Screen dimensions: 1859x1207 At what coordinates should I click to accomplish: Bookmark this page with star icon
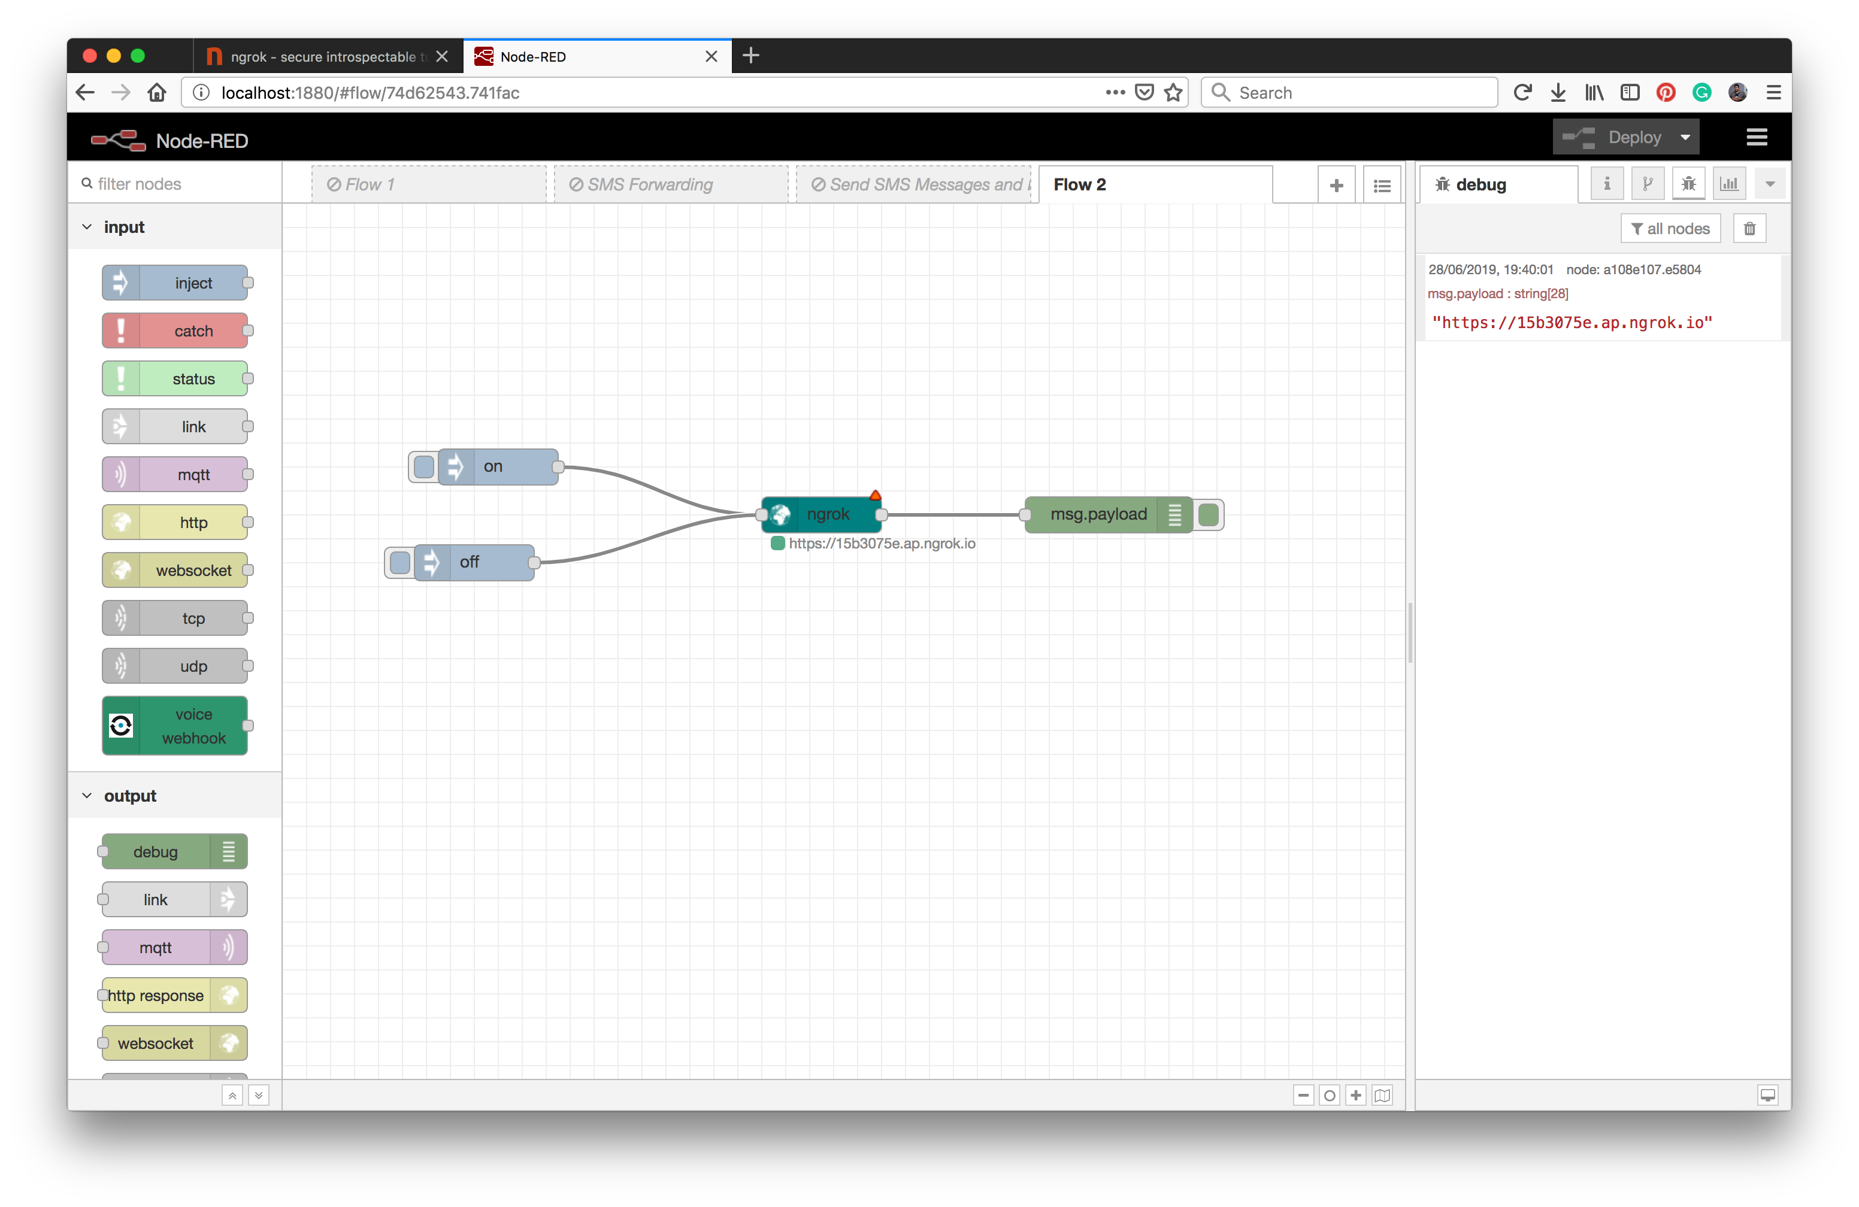(1173, 93)
